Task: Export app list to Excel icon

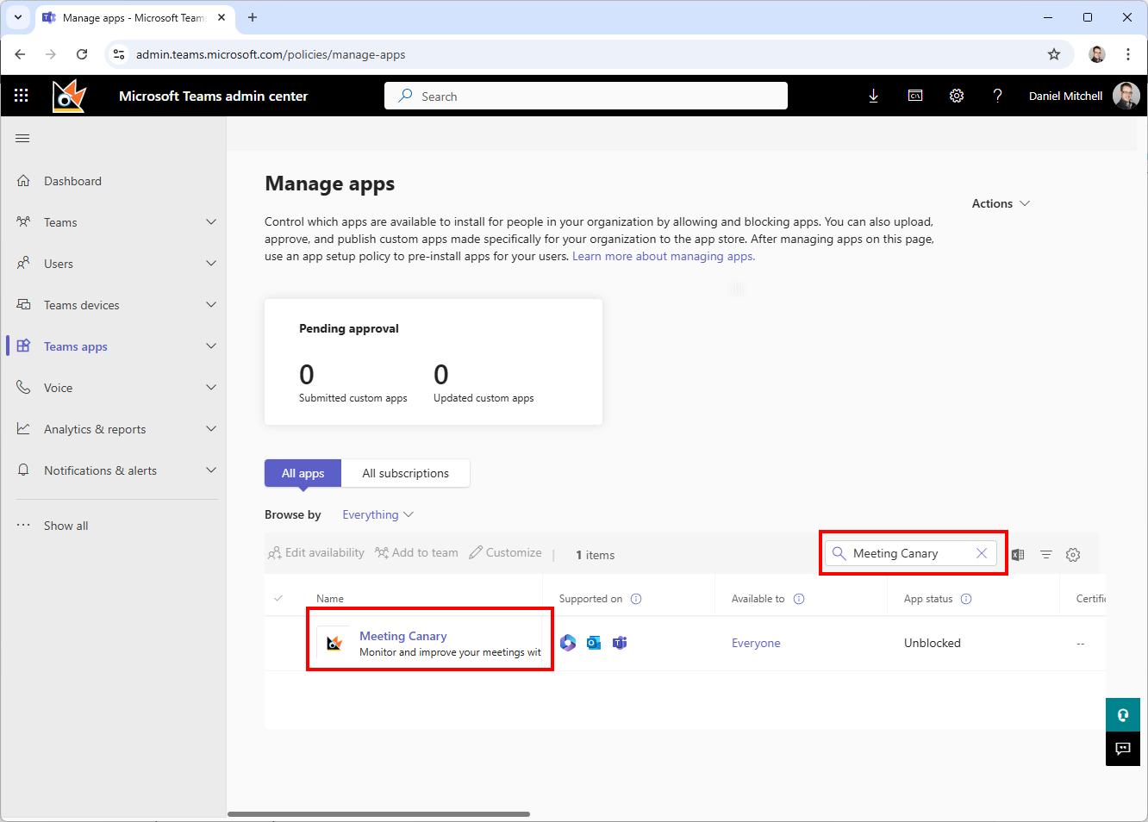Action: 1018,555
